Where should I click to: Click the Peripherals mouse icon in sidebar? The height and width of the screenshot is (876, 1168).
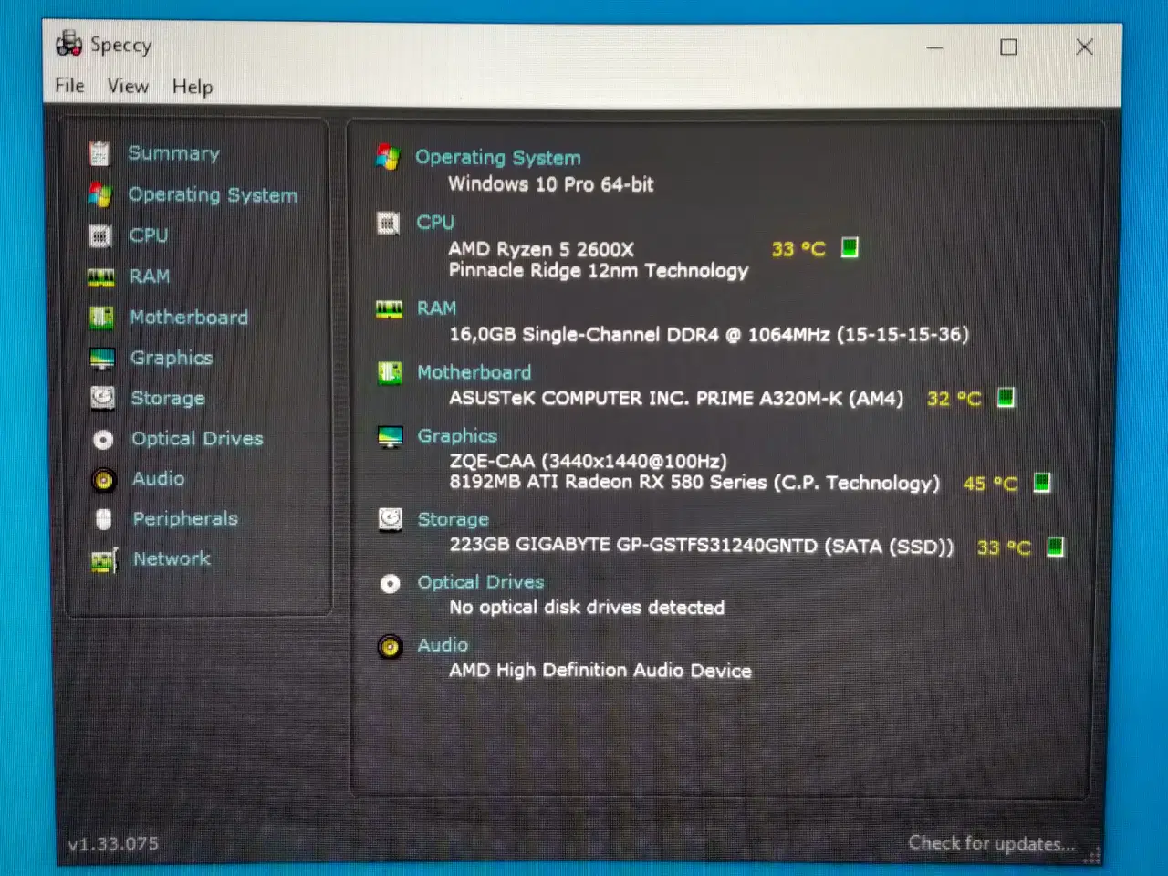click(104, 519)
